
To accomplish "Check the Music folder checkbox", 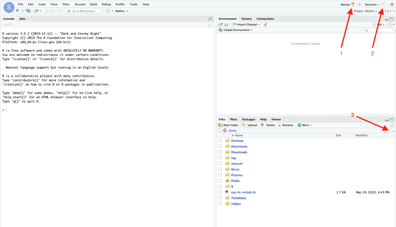I will (220, 169).
